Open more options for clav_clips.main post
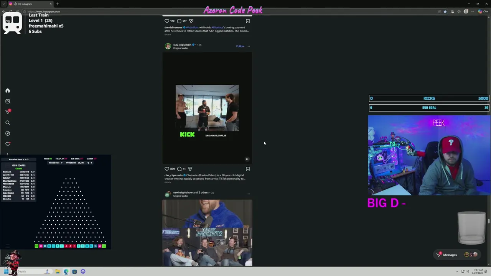Image resolution: width=491 pixels, height=276 pixels. point(248,46)
